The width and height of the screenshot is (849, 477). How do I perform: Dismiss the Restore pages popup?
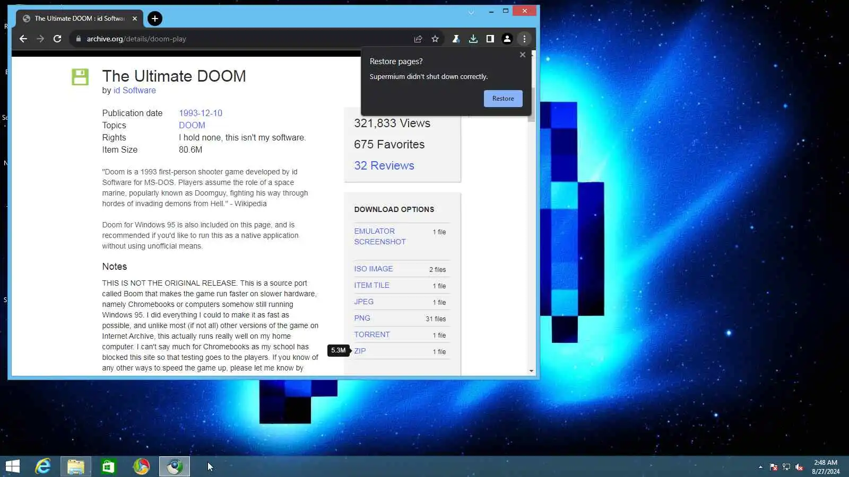coord(523,55)
